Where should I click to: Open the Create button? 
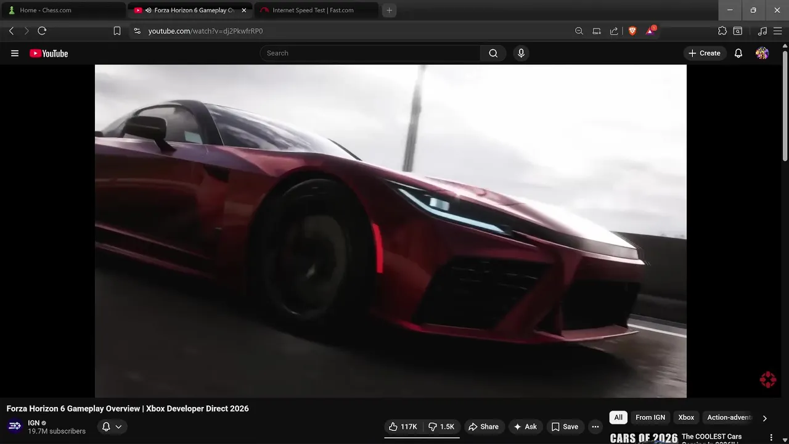(704, 53)
